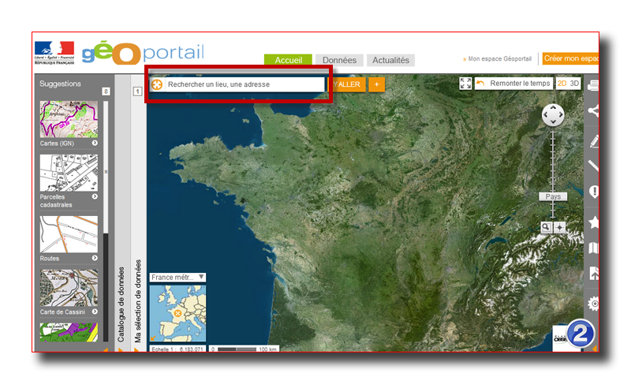Open the Données tab
The image size is (631, 384).
point(339,60)
